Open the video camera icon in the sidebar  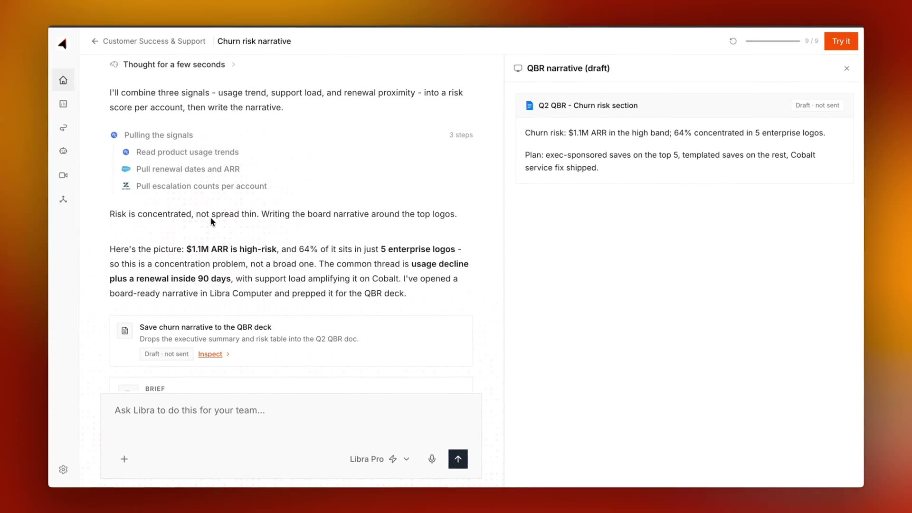point(63,175)
